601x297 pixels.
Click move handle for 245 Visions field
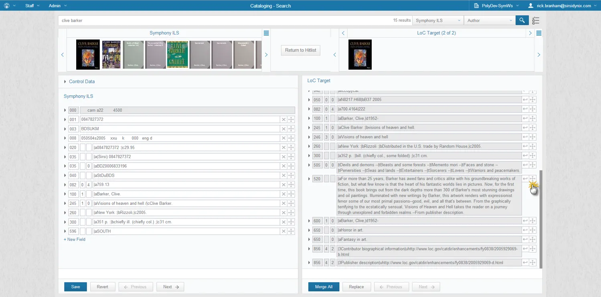tap(291, 203)
